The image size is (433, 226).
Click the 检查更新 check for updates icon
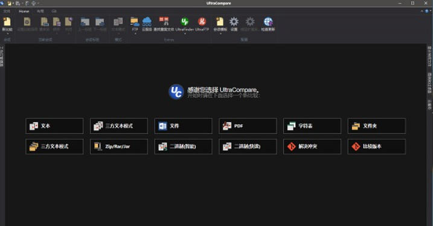pyautogui.click(x=268, y=22)
